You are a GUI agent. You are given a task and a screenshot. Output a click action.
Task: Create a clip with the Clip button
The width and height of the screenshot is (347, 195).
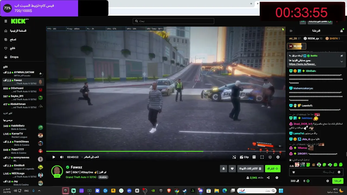click(x=244, y=157)
